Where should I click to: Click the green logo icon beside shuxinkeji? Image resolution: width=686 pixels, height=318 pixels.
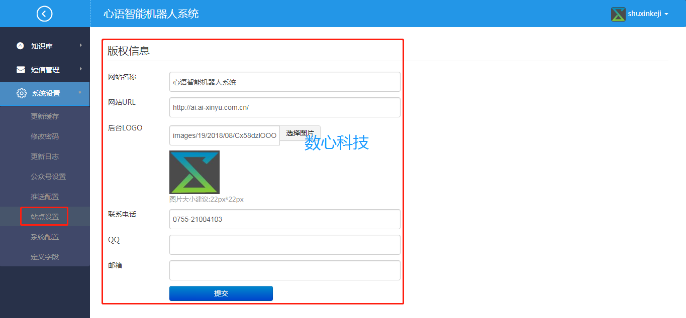click(x=618, y=14)
